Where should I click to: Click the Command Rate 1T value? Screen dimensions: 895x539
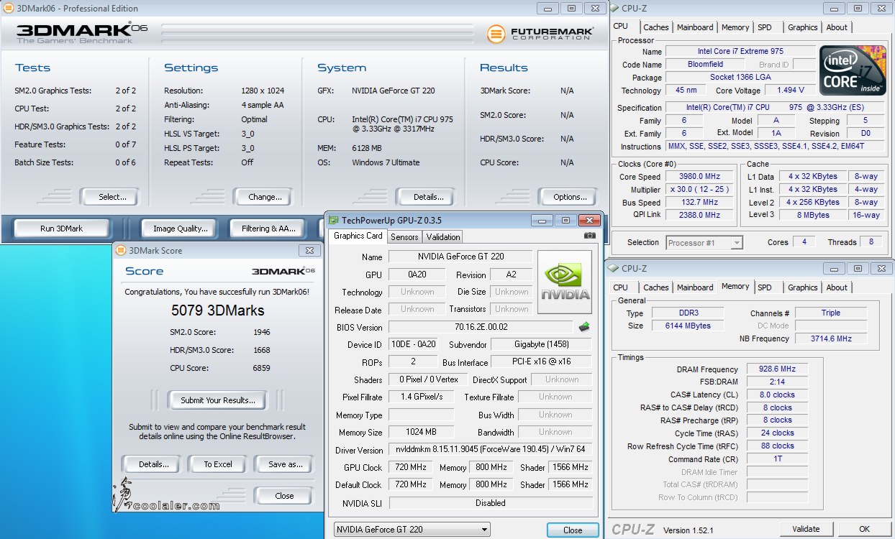[777, 459]
